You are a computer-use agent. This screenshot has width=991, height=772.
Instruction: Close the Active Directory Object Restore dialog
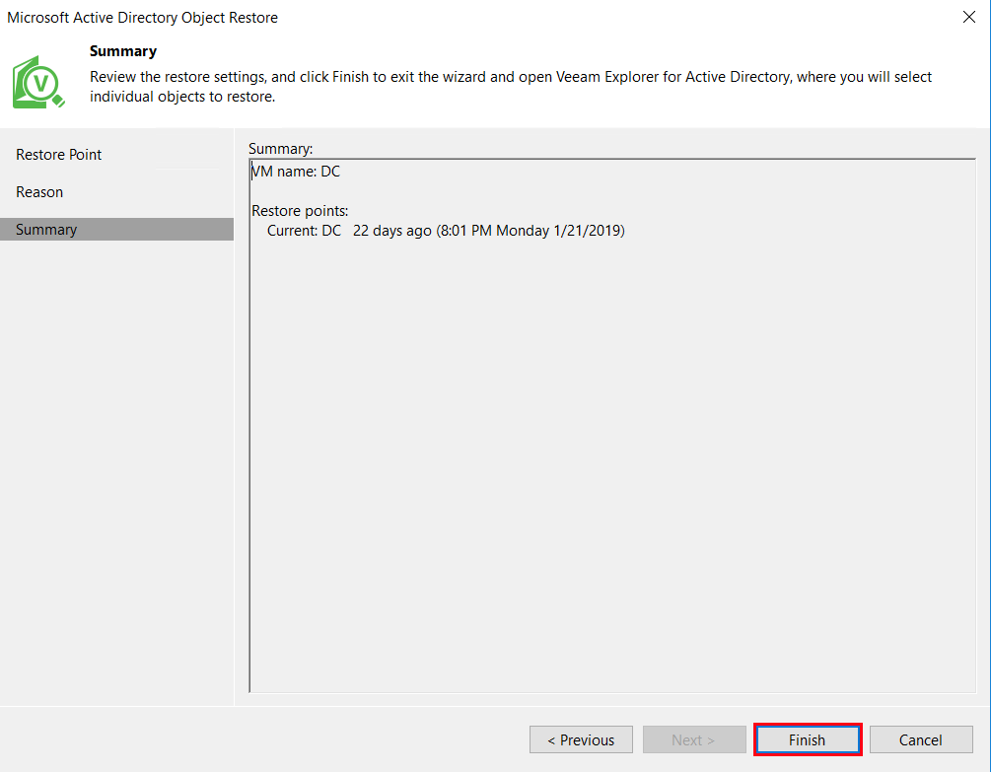(969, 17)
